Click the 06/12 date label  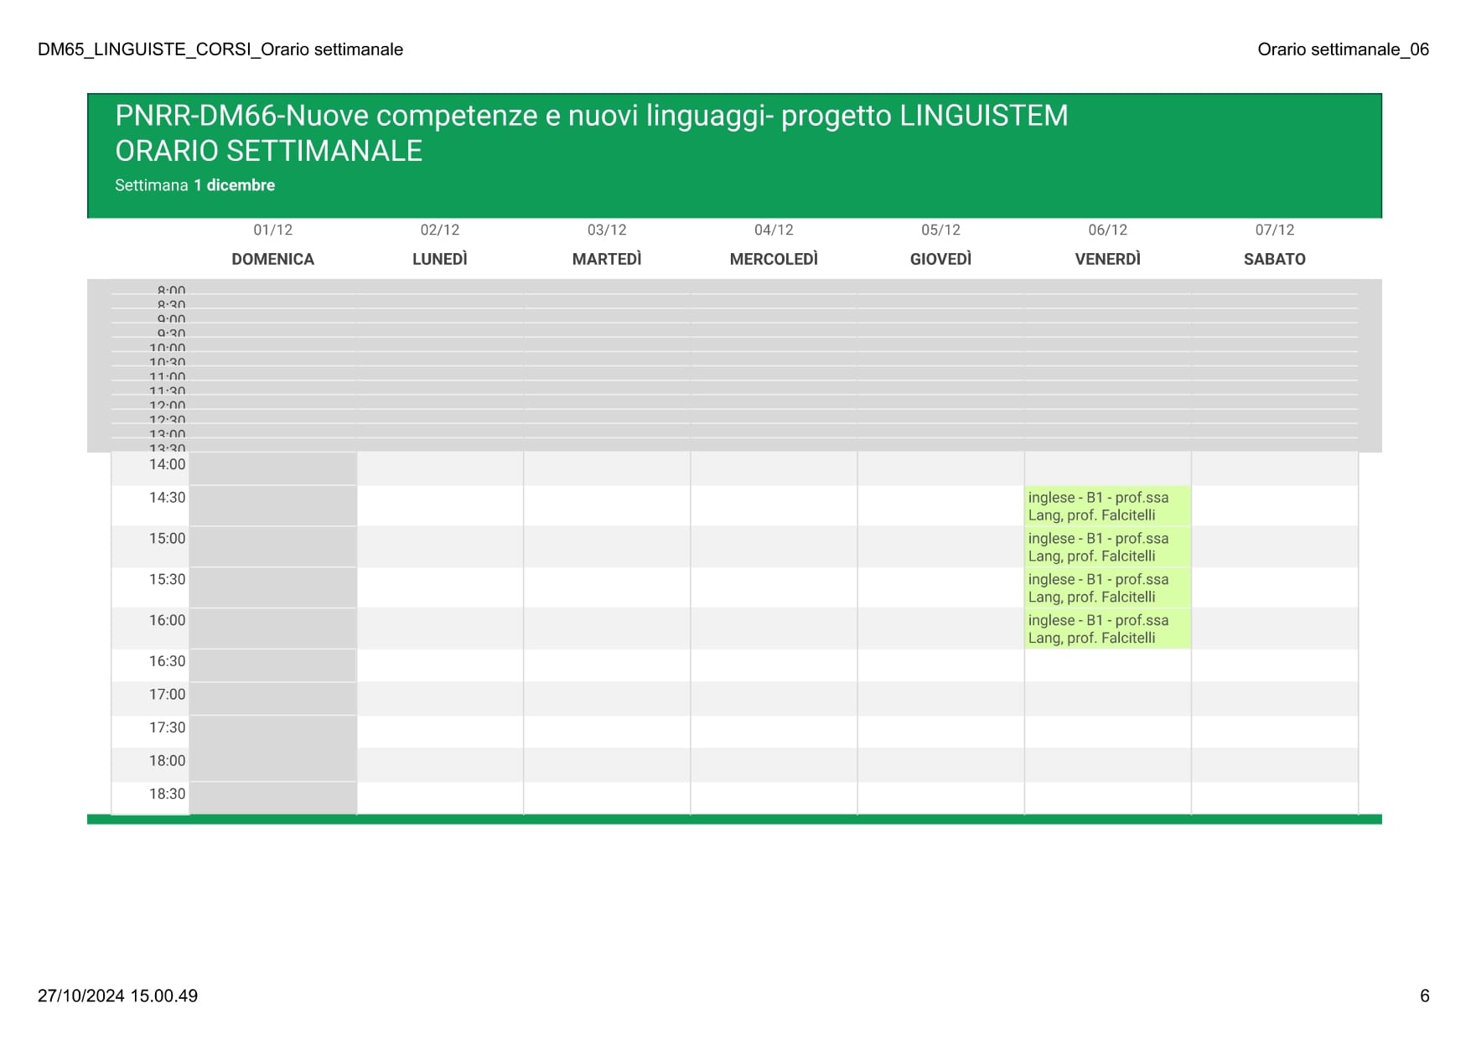coord(1107,230)
